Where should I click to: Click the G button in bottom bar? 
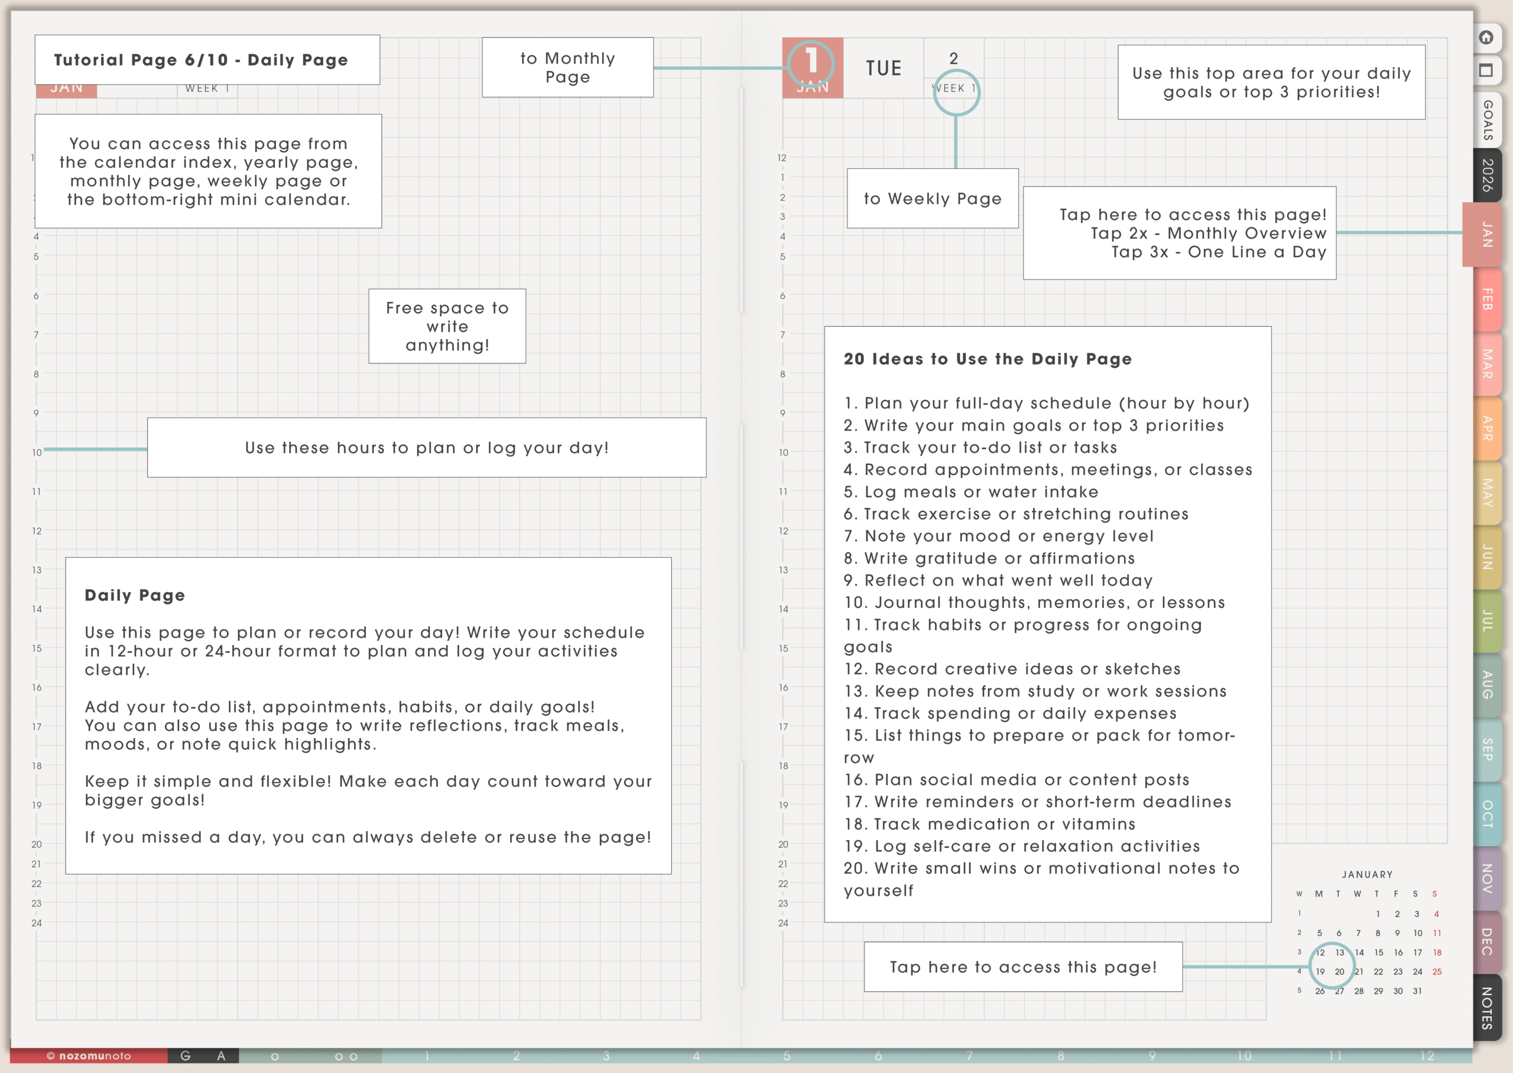click(186, 1056)
